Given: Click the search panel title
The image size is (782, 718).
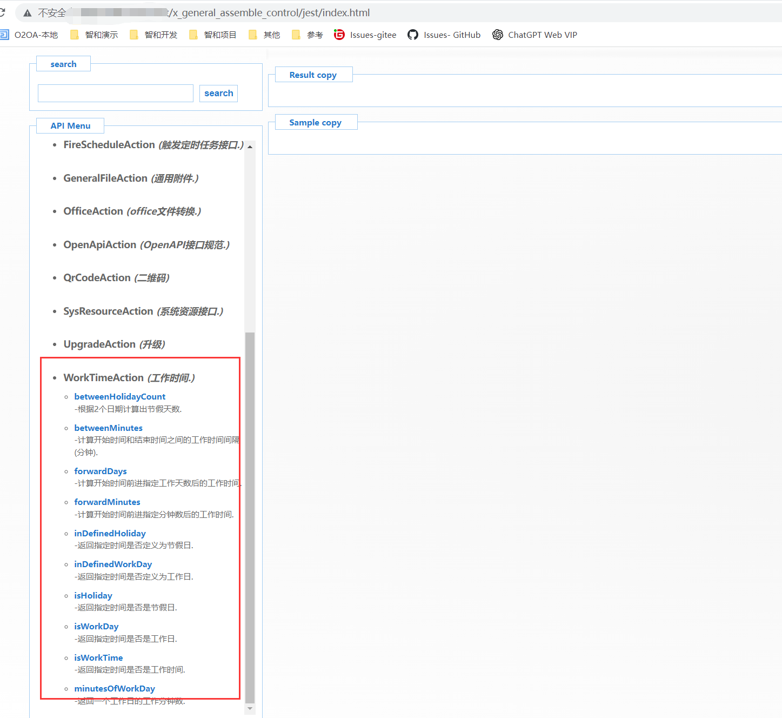Looking at the screenshot, I should (64, 64).
